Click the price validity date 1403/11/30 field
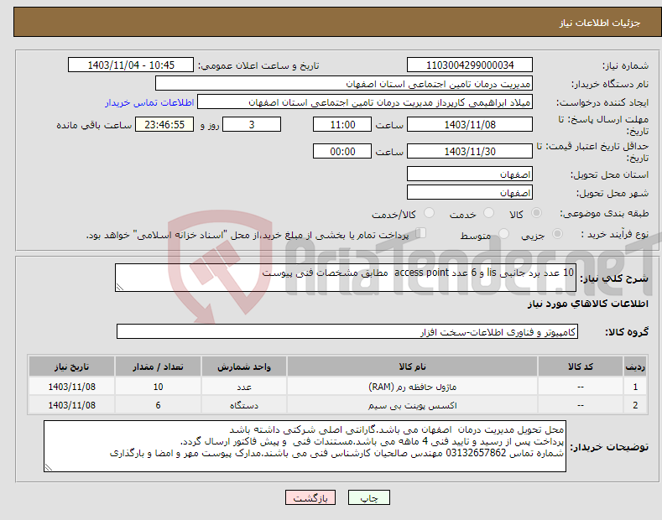 tap(470, 151)
